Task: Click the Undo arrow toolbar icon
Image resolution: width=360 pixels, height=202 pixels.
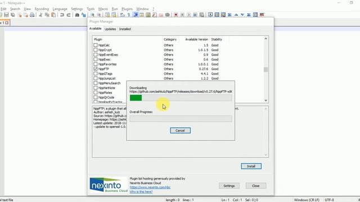Action: pos(62,15)
